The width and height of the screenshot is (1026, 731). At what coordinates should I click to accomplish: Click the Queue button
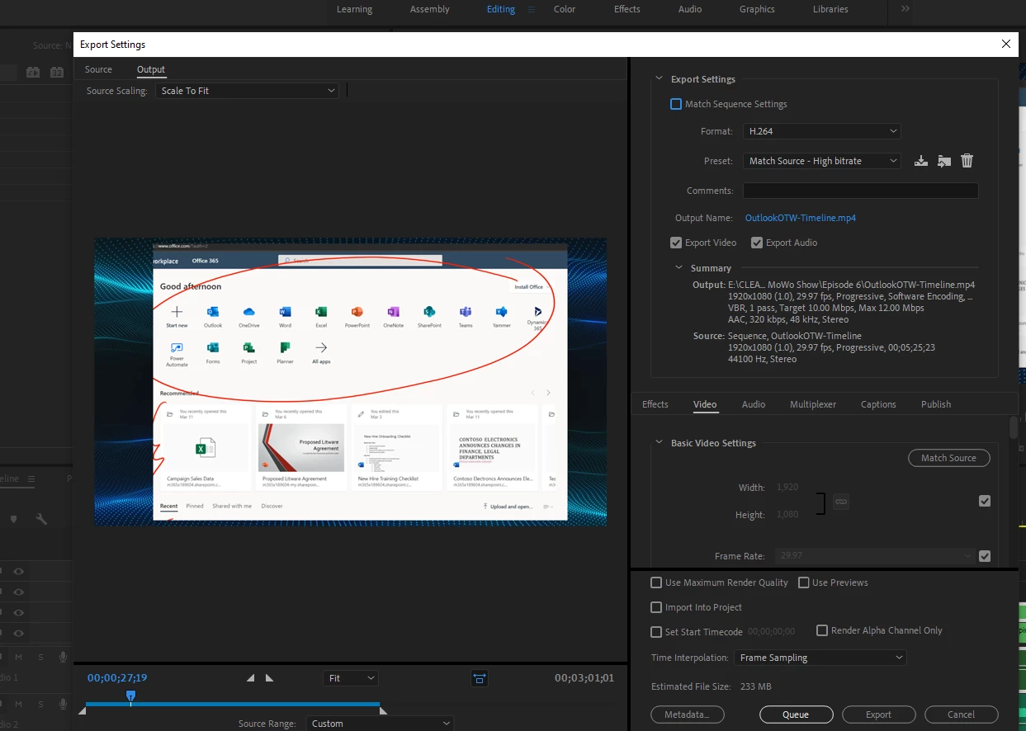[x=796, y=714]
